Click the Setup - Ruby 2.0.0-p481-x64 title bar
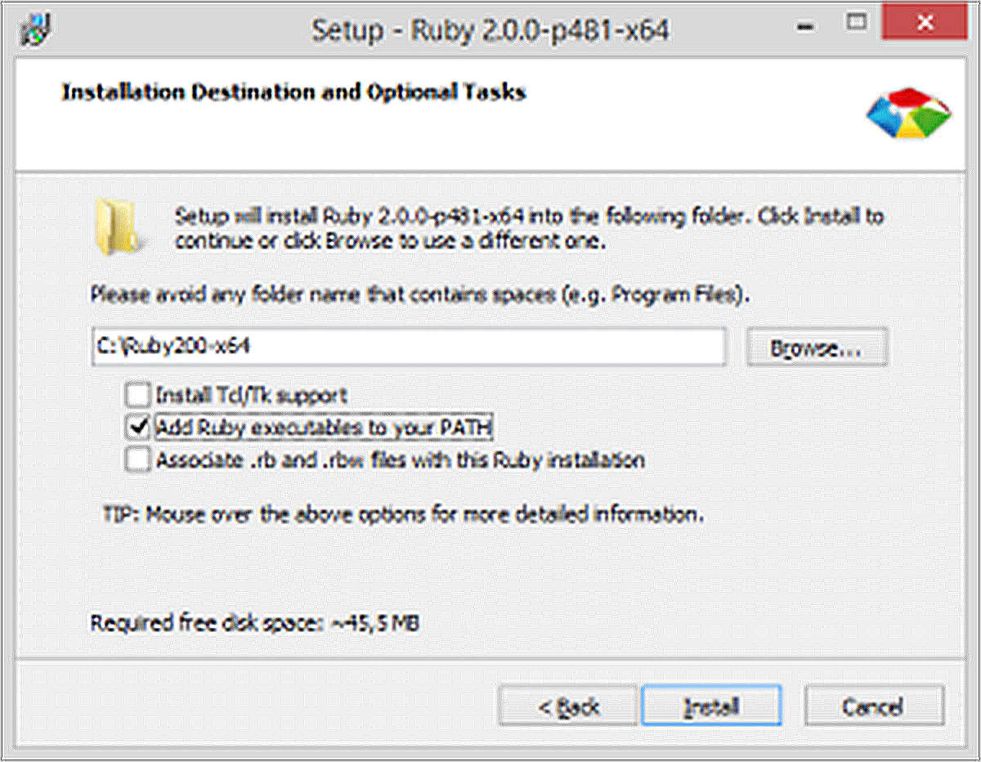Viewport: 981px width, 762px height. 490,30
